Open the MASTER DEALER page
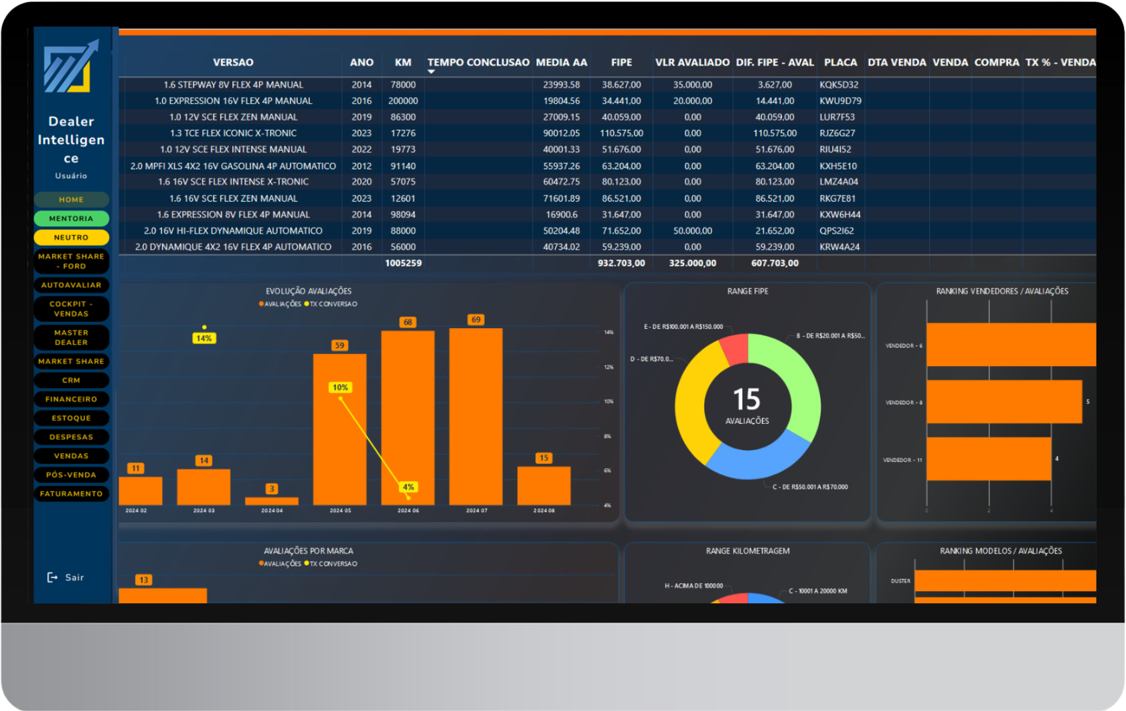Viewport: 1126px width, 711px height. pos(71,337)
